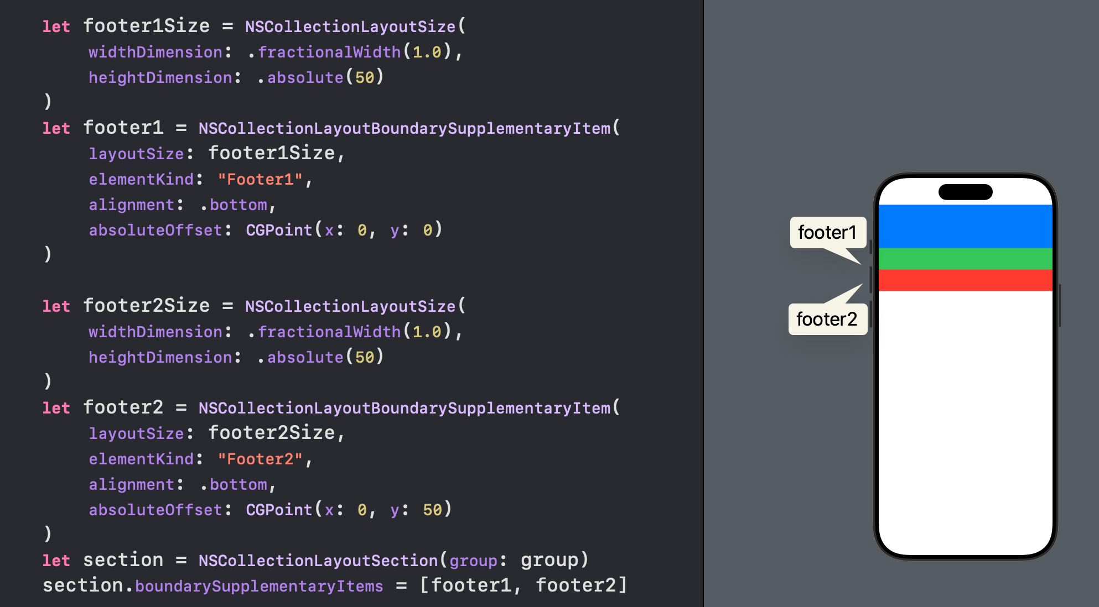1099x607 pixels.
Task: Select the red footer bar in the phone
Action: [965, 280]
